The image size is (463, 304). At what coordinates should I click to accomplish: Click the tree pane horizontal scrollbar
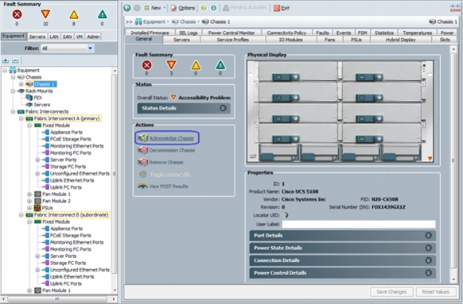58,299
